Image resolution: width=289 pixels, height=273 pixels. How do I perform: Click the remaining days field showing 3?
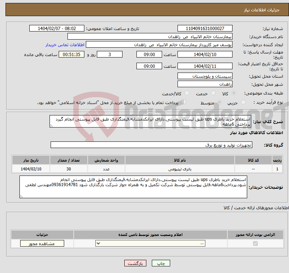point(110,54)
